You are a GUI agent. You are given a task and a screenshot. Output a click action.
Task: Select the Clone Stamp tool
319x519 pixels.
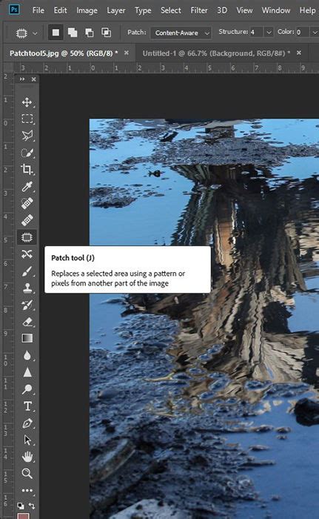pyautogui.click(x=27, y=288)
